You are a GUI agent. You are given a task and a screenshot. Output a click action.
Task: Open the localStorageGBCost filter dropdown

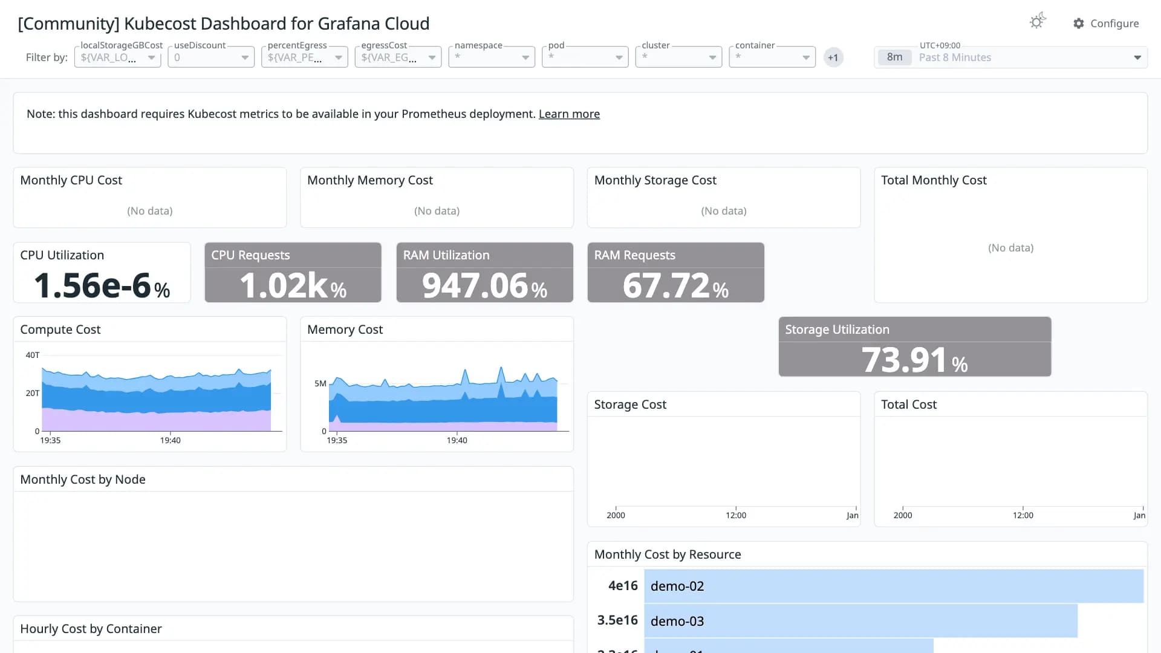[118, 57]
